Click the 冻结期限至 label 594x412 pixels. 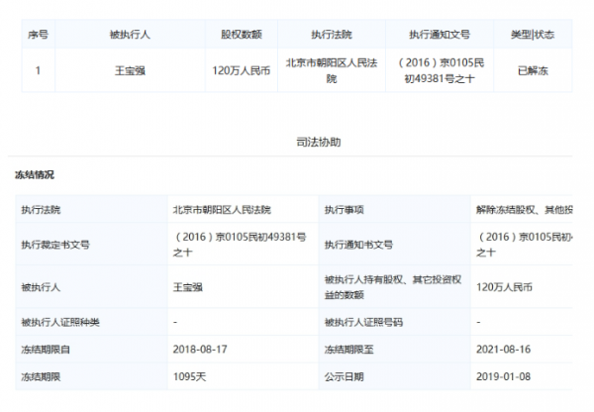[348, 349]
